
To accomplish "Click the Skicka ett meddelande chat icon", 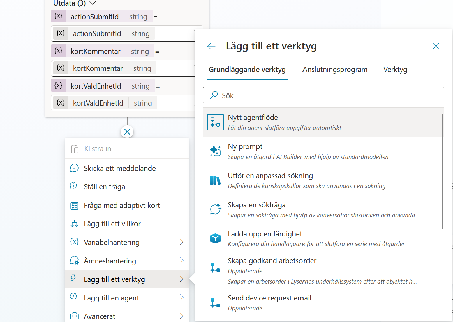I will pyautogui.click(x=74, y=168).
